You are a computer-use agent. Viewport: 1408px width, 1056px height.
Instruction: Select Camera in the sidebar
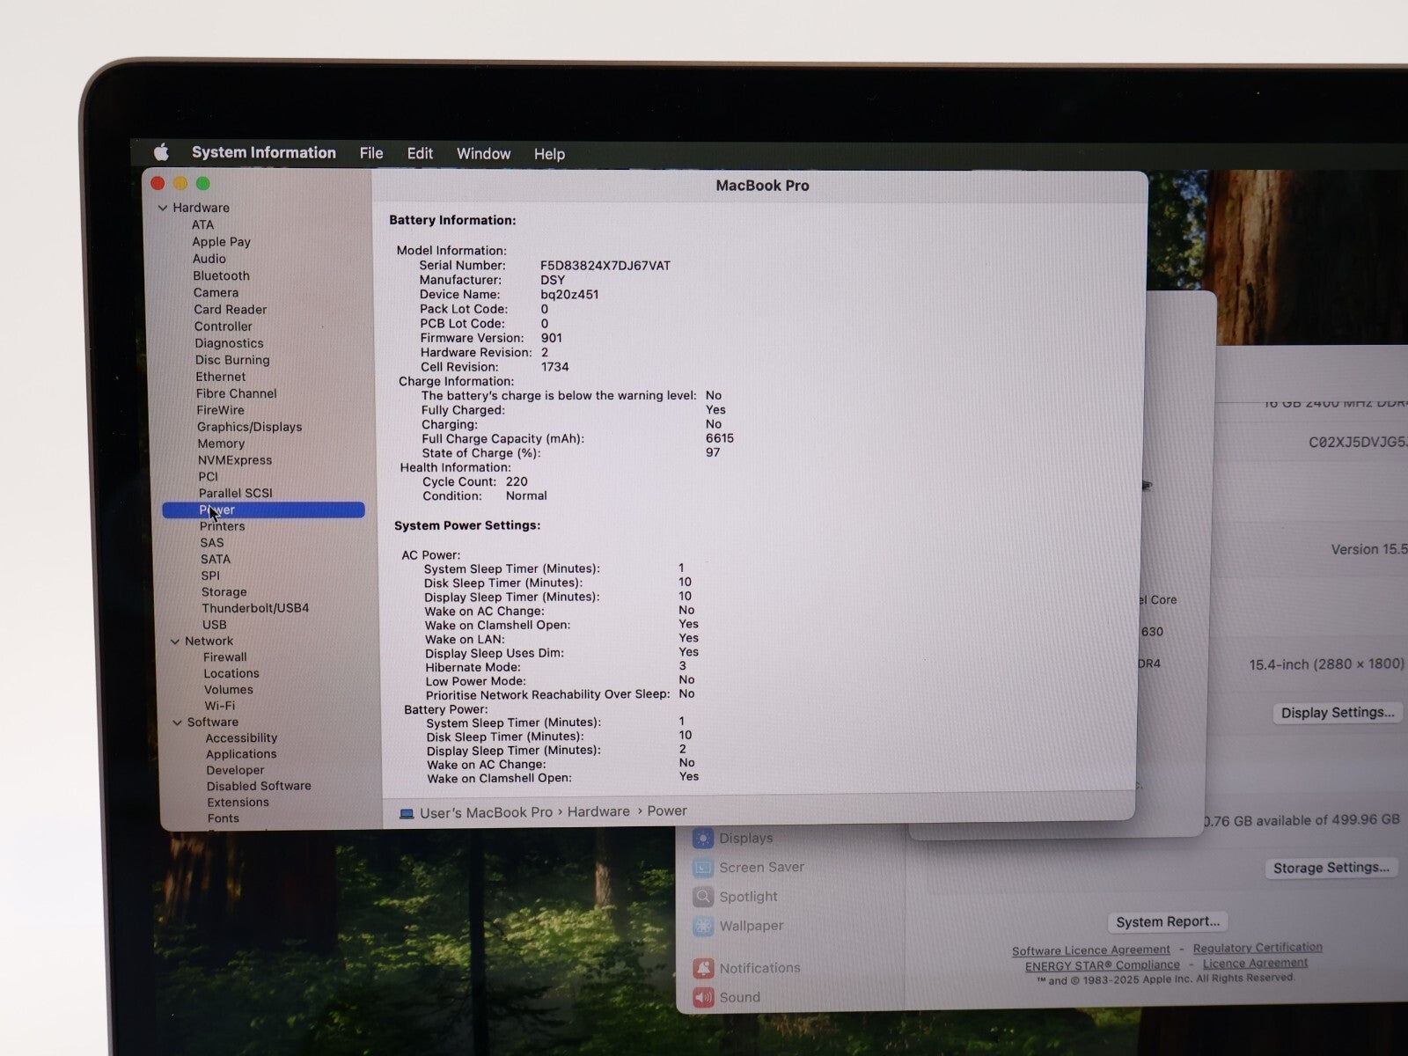[x=216, y=292]
